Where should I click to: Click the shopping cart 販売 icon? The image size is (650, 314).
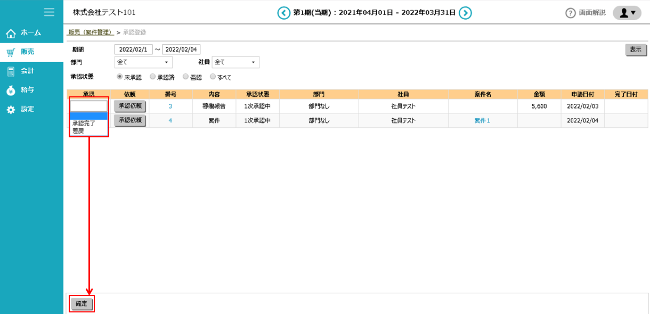(11, 52)
